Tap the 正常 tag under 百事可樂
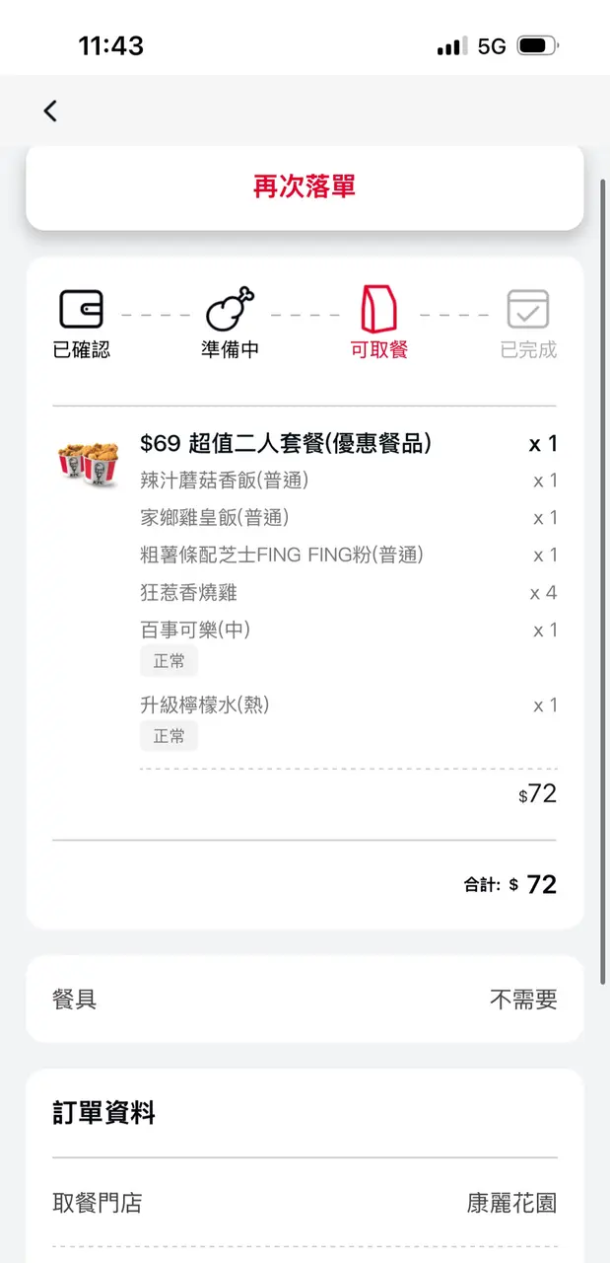Image resolution: width=610 pixels, height=1263 pixels. pyautogui.click(x=169, y=661)
